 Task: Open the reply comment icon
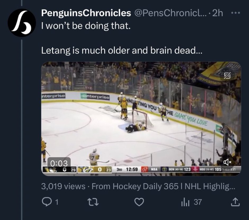(46, 202)
